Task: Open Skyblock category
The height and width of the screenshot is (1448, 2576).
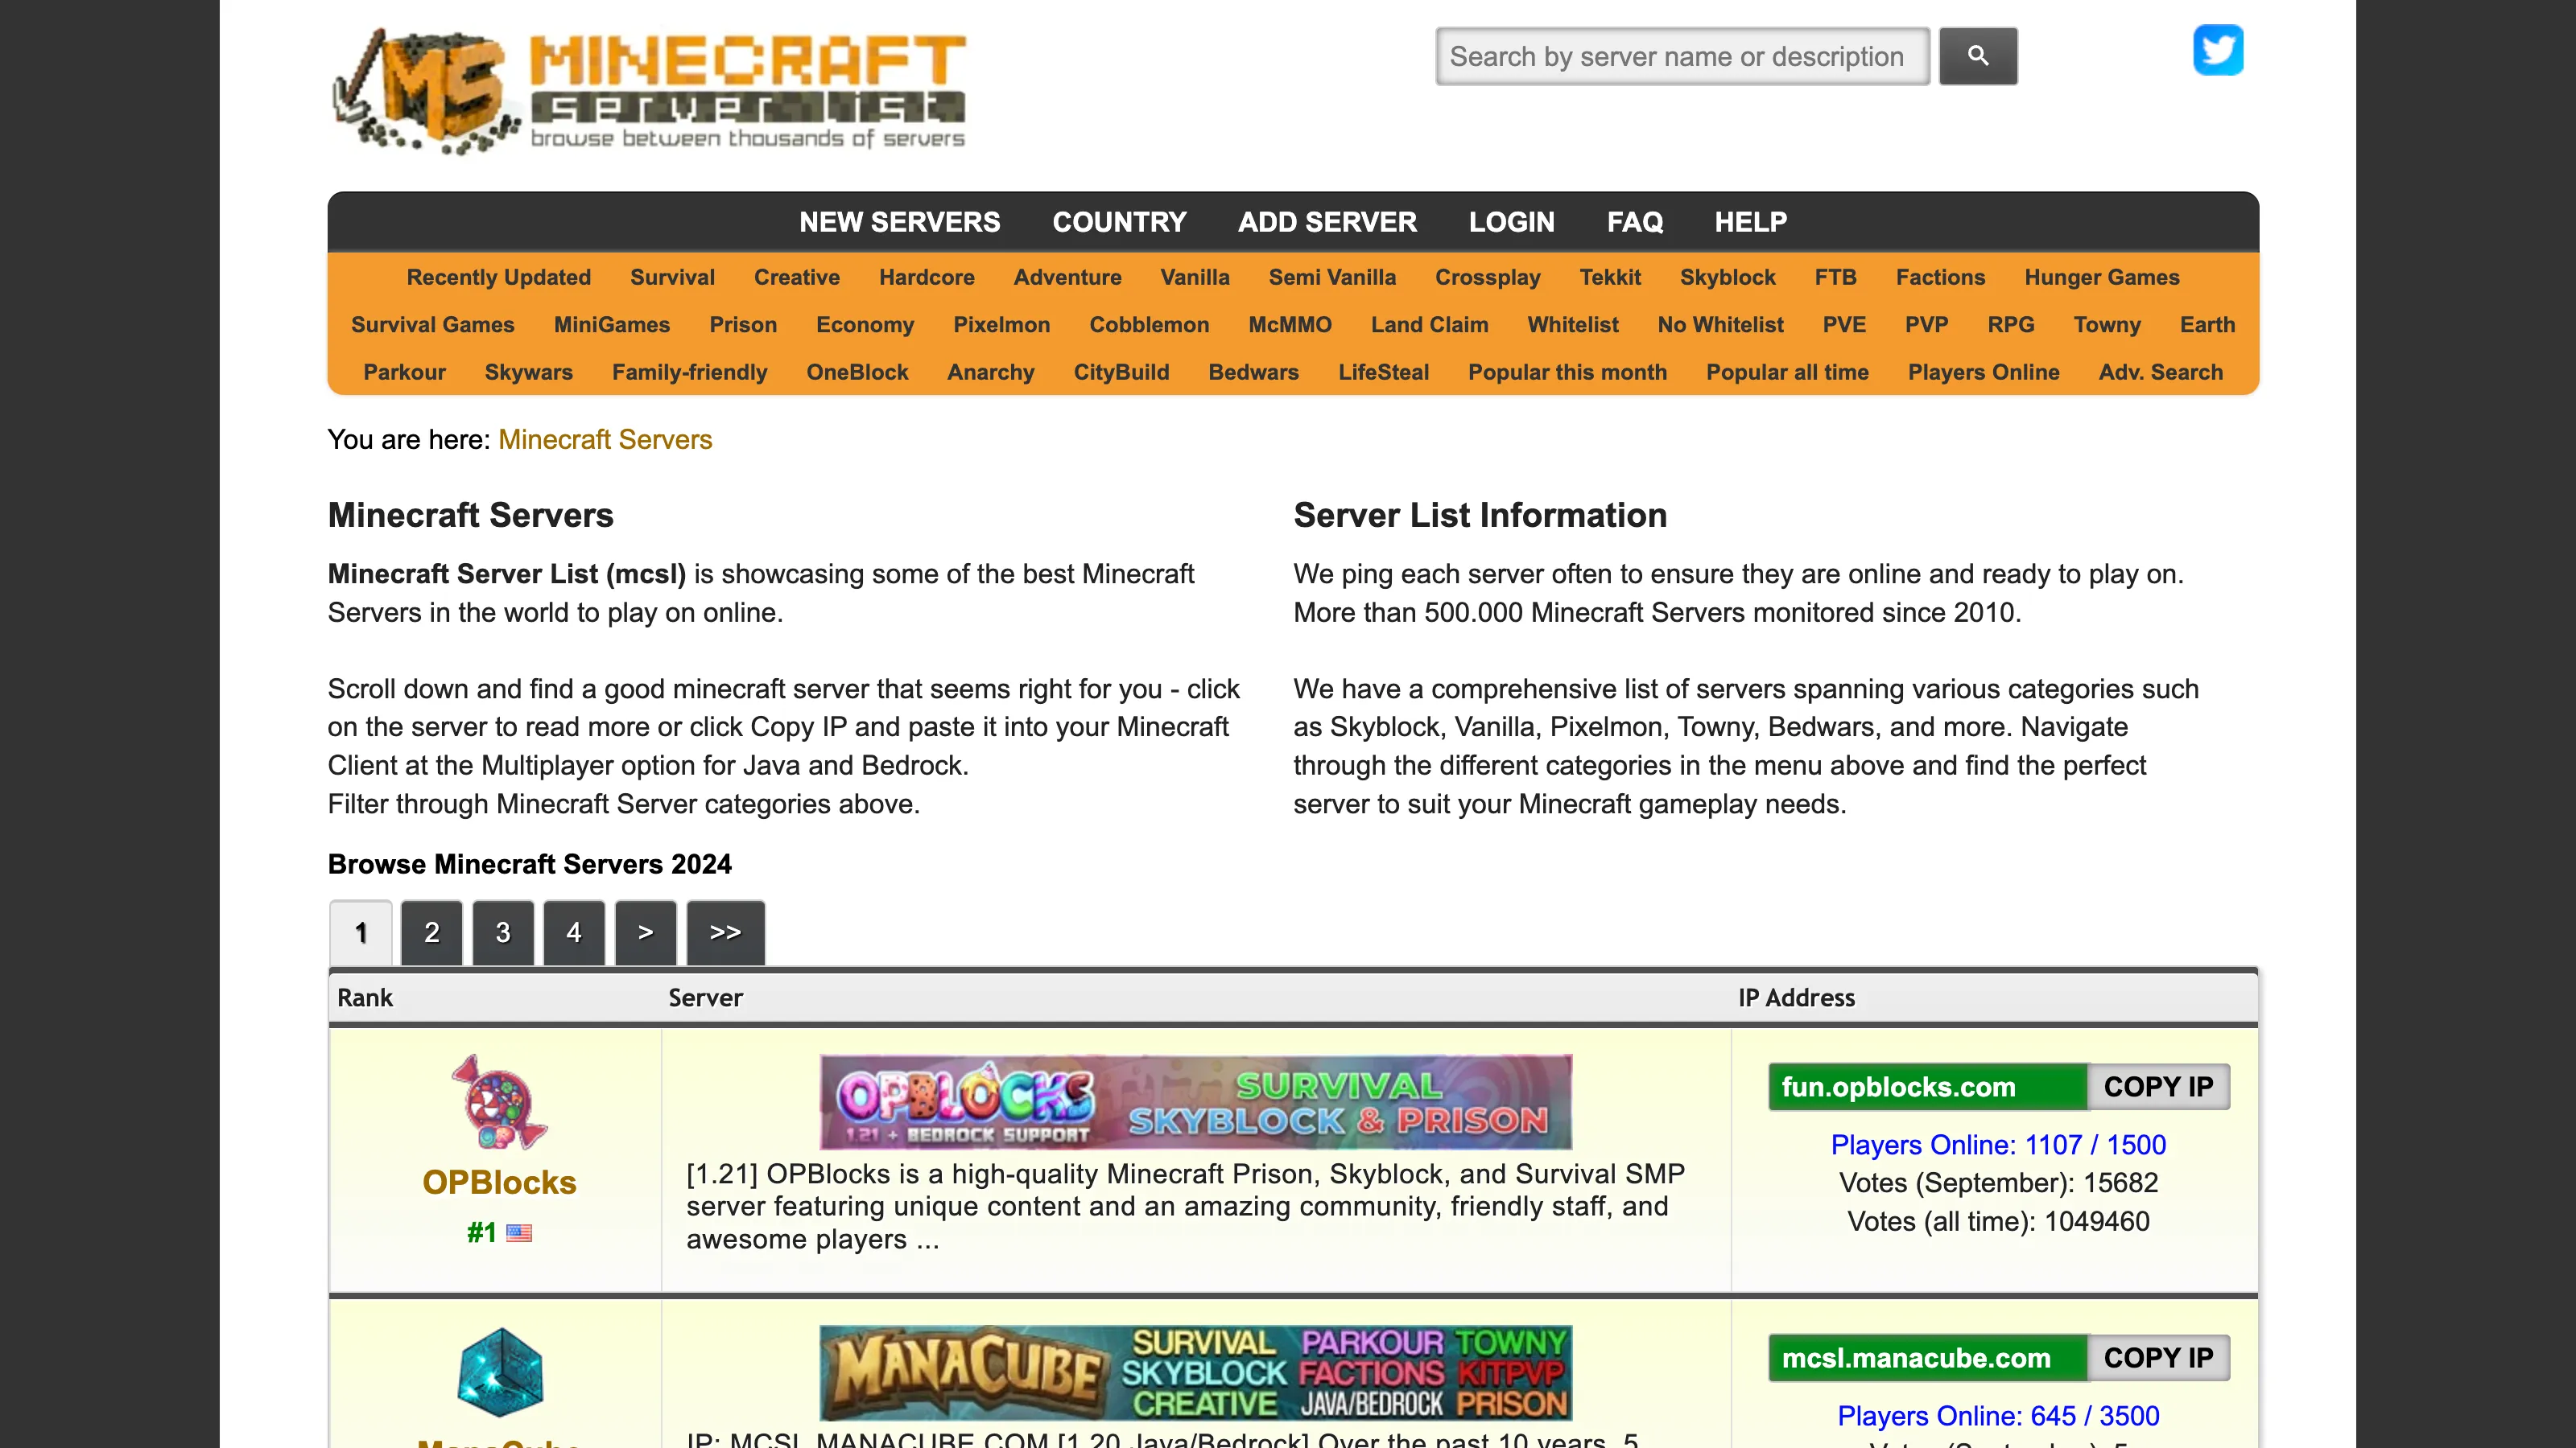Action: [x=1727, y=277]
